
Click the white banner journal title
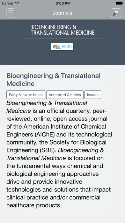pos(62,30)
